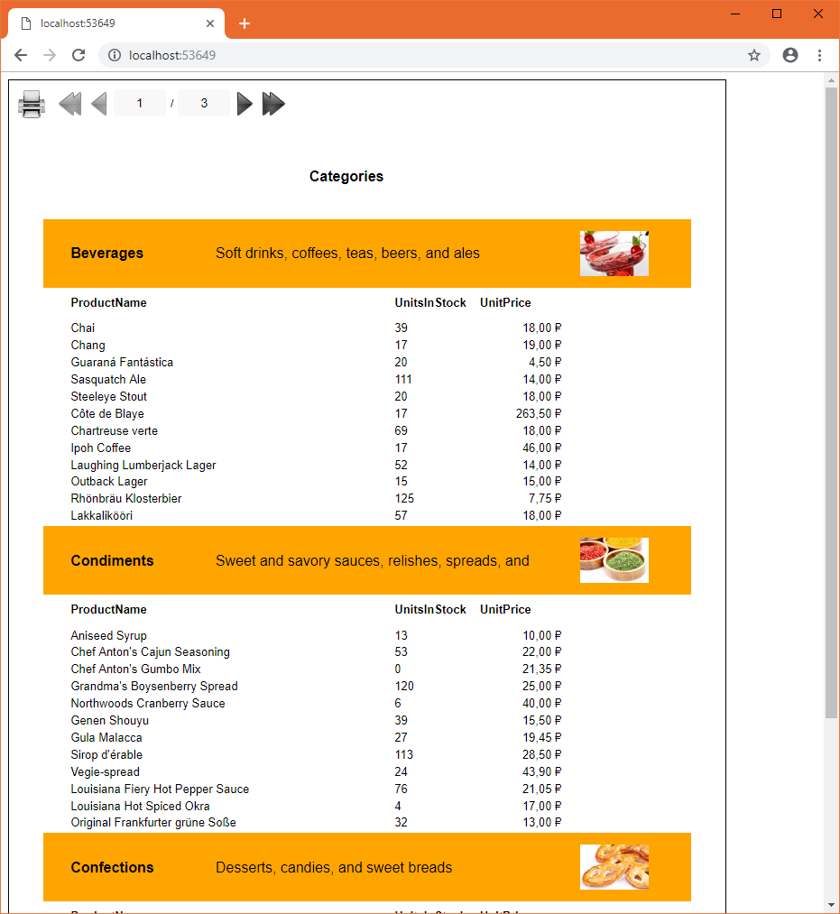Image resolution: width=840 pixels, height=914 pixels.
Task: Open a new browser tab
Action: [x=245, y=23]
